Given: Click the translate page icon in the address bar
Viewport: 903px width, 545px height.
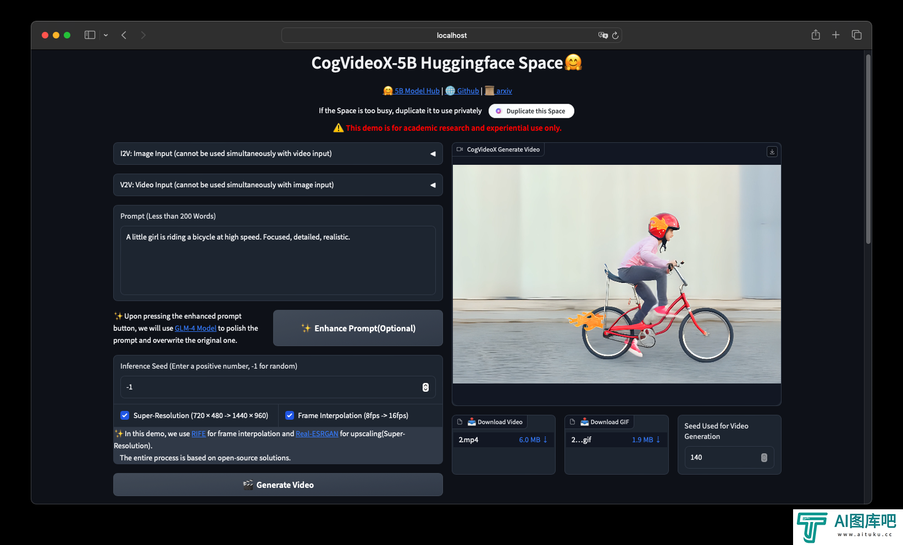Looking at the screenshot, I should (603, 35).
